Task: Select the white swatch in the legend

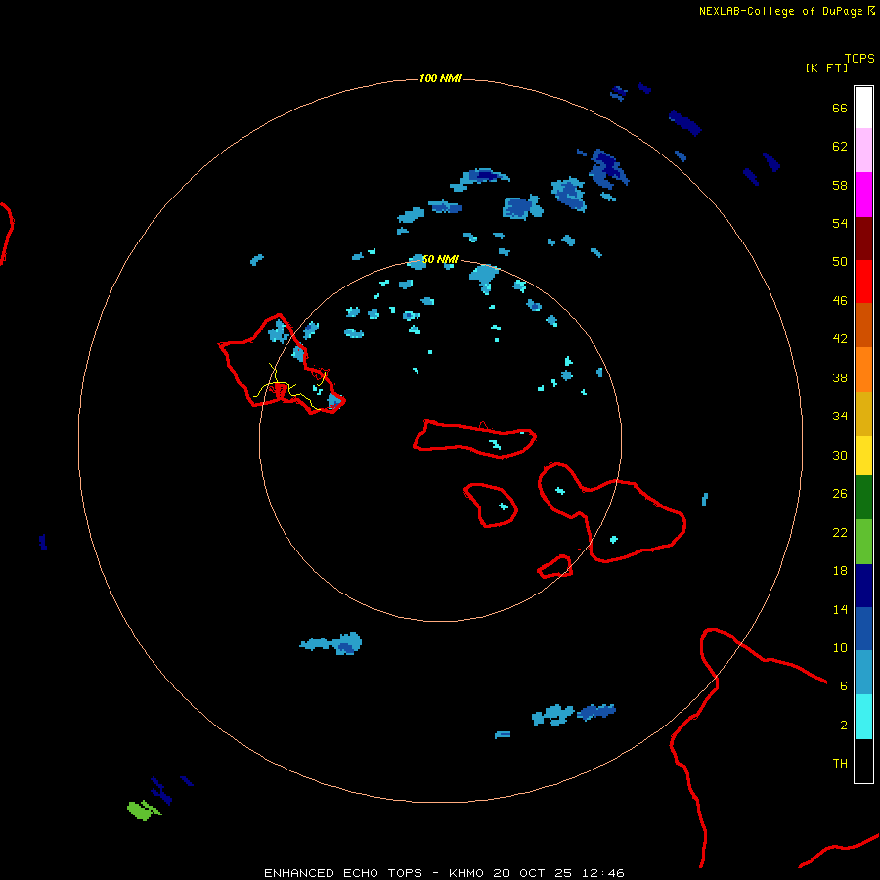Action: pos(863,108)
